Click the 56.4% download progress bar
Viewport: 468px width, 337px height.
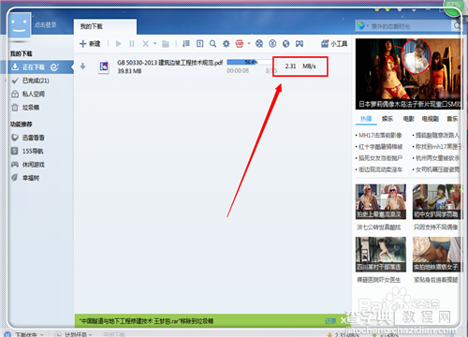pyautogui.click(x=251, y=63)
